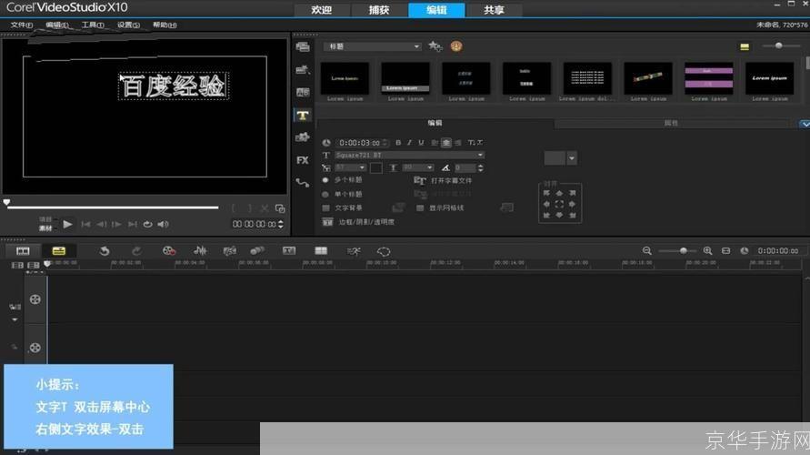
Task: Open the line spacing dropdown
Action: point(417,167)
